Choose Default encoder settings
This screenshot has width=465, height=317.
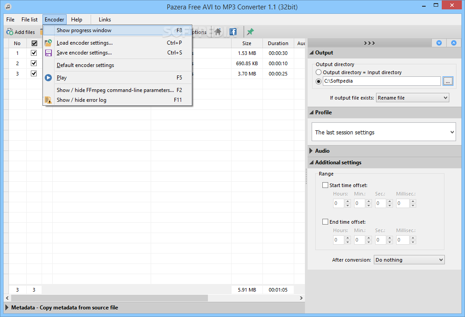[118, 65]
